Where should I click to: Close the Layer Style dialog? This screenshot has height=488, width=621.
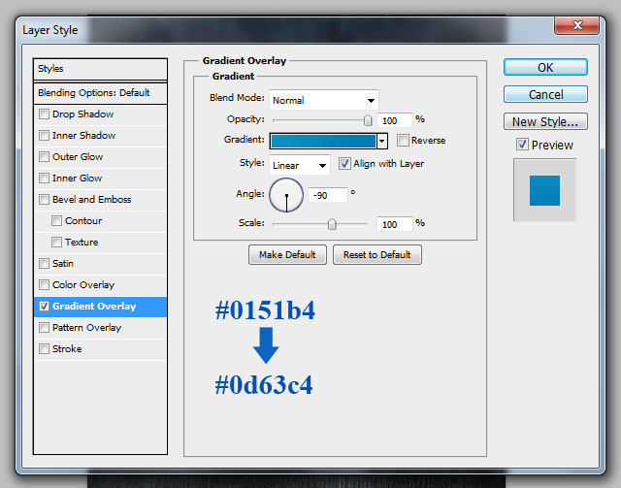point(576,26)
